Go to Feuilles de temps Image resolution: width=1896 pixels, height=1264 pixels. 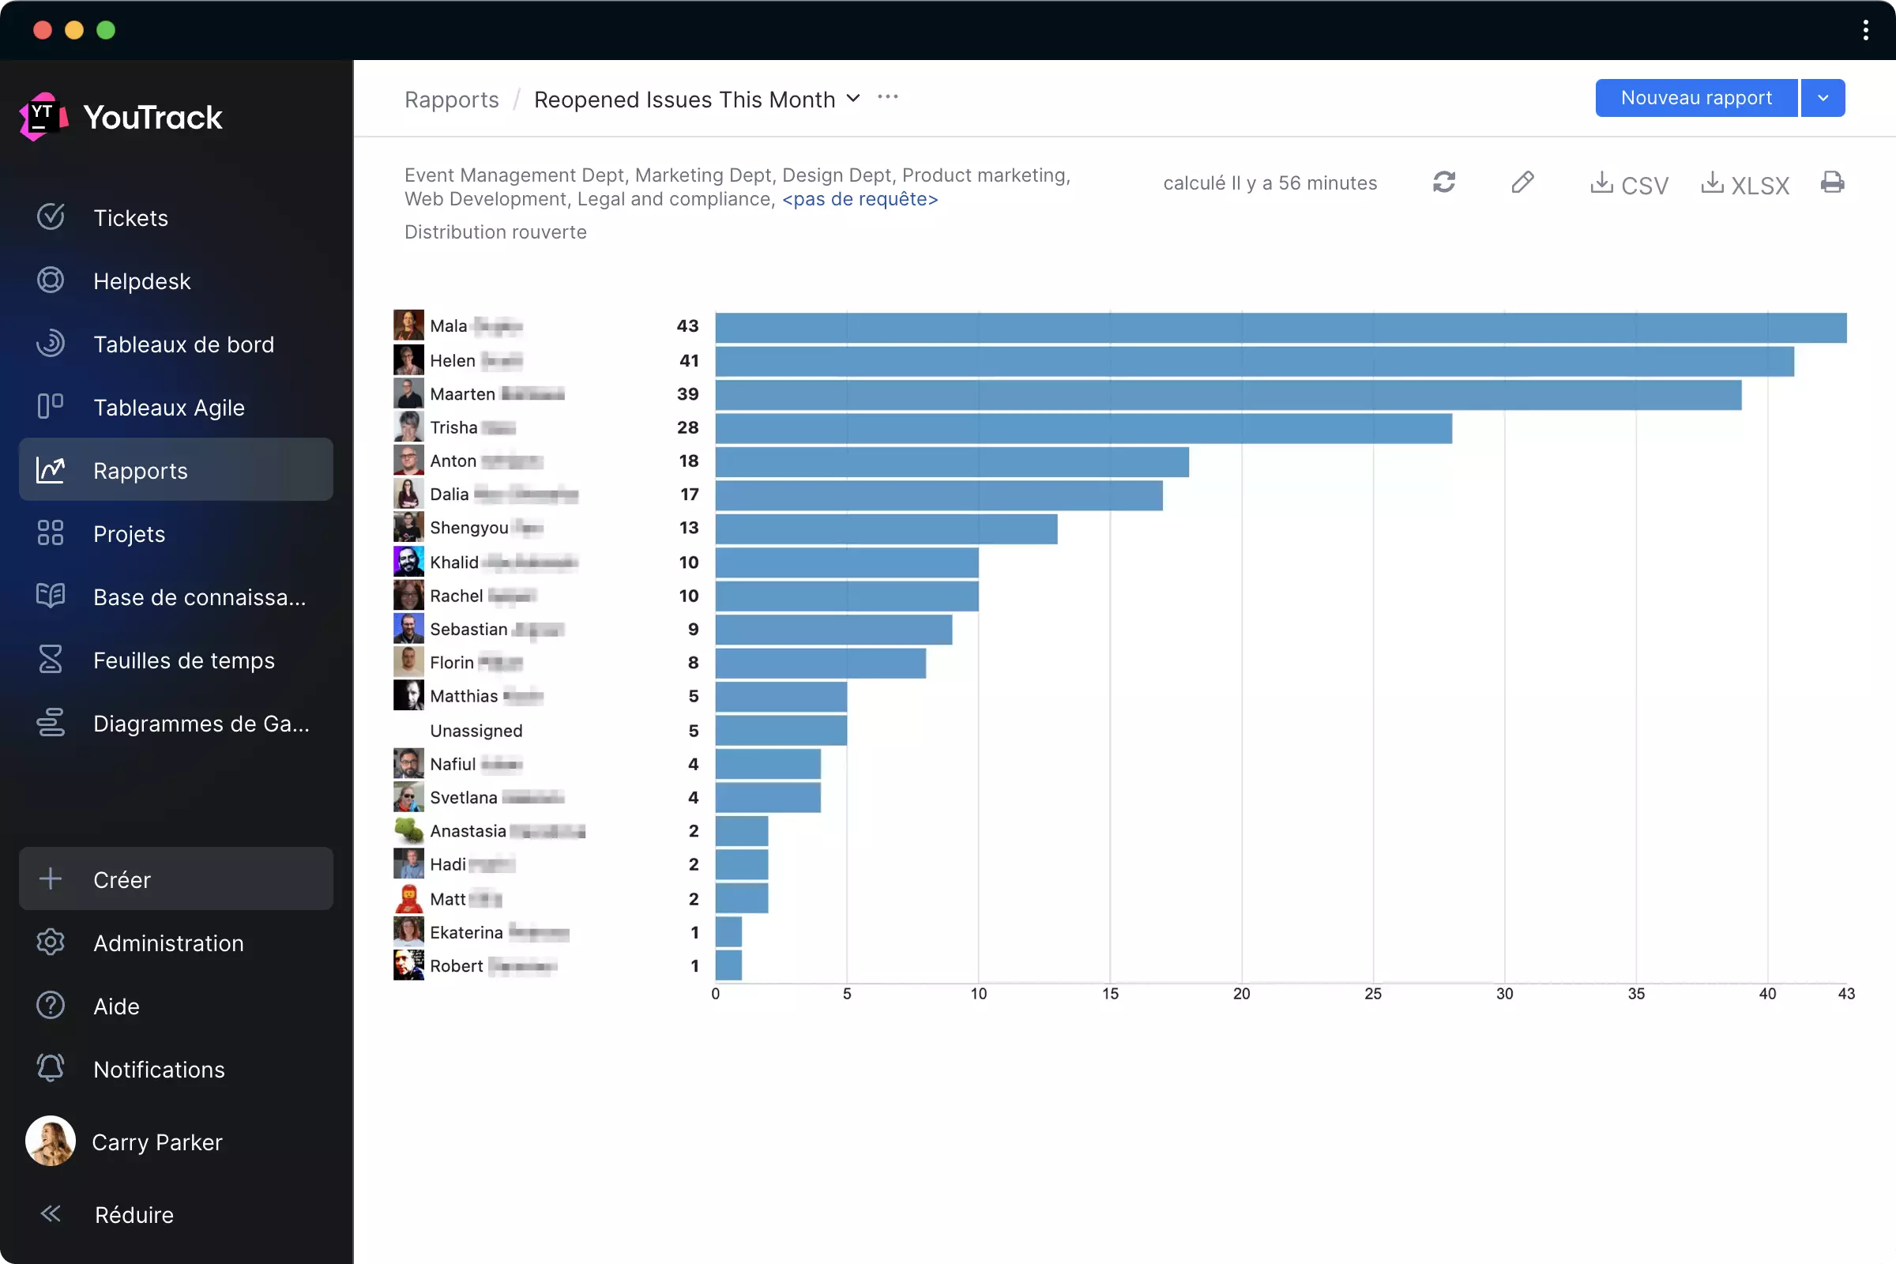click(183, 660)
